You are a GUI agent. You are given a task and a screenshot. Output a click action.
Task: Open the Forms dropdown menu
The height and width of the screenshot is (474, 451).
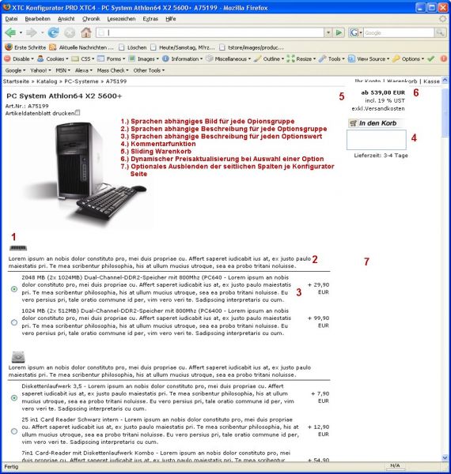(111, 58)
